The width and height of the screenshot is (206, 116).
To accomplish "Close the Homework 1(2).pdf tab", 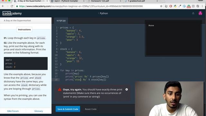I will coord(120,1).
